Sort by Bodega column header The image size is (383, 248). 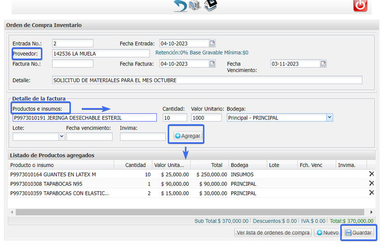click(248, 165)
